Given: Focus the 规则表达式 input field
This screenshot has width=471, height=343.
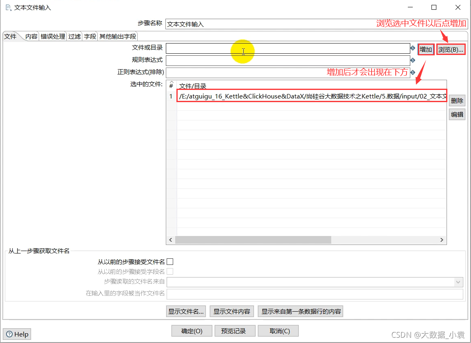Looking at the screenshot, I should coord(288,60).
